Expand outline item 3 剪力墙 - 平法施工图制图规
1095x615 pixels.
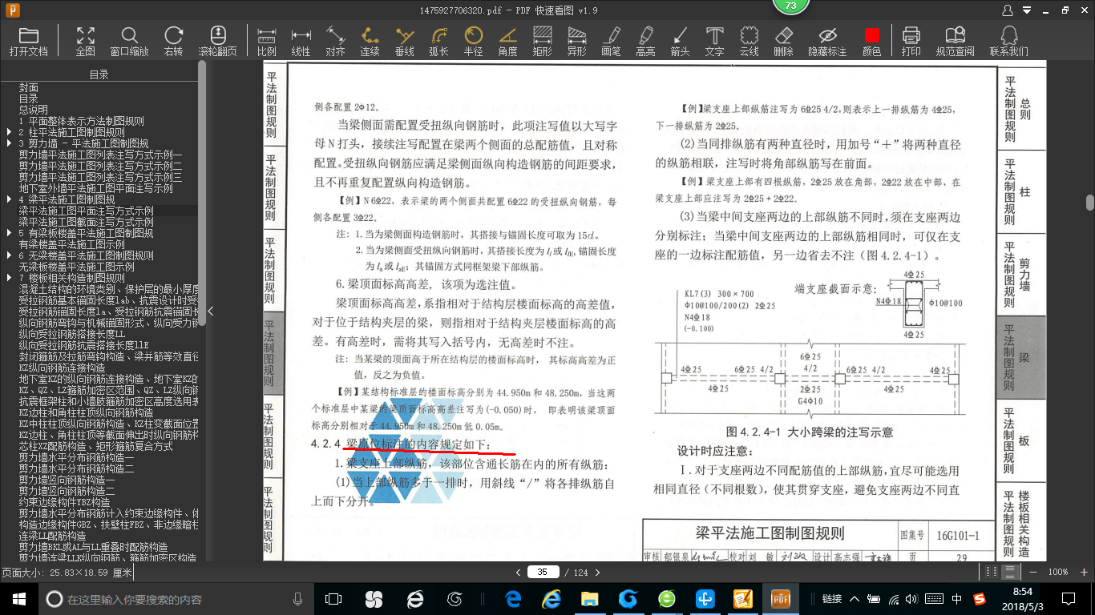coord(10,143)
